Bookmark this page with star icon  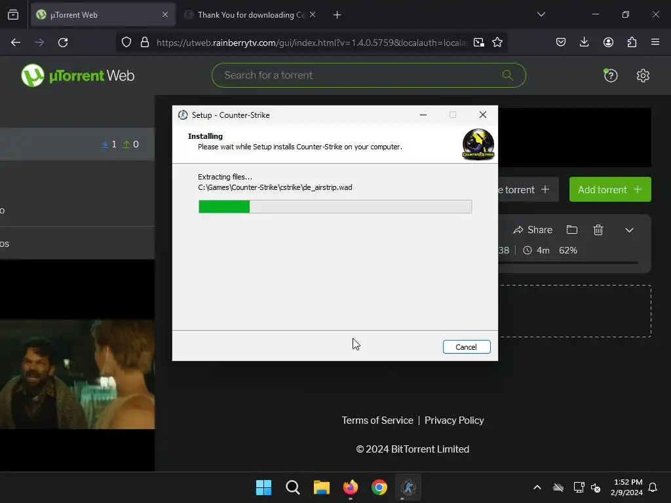(x=497, y=43)
